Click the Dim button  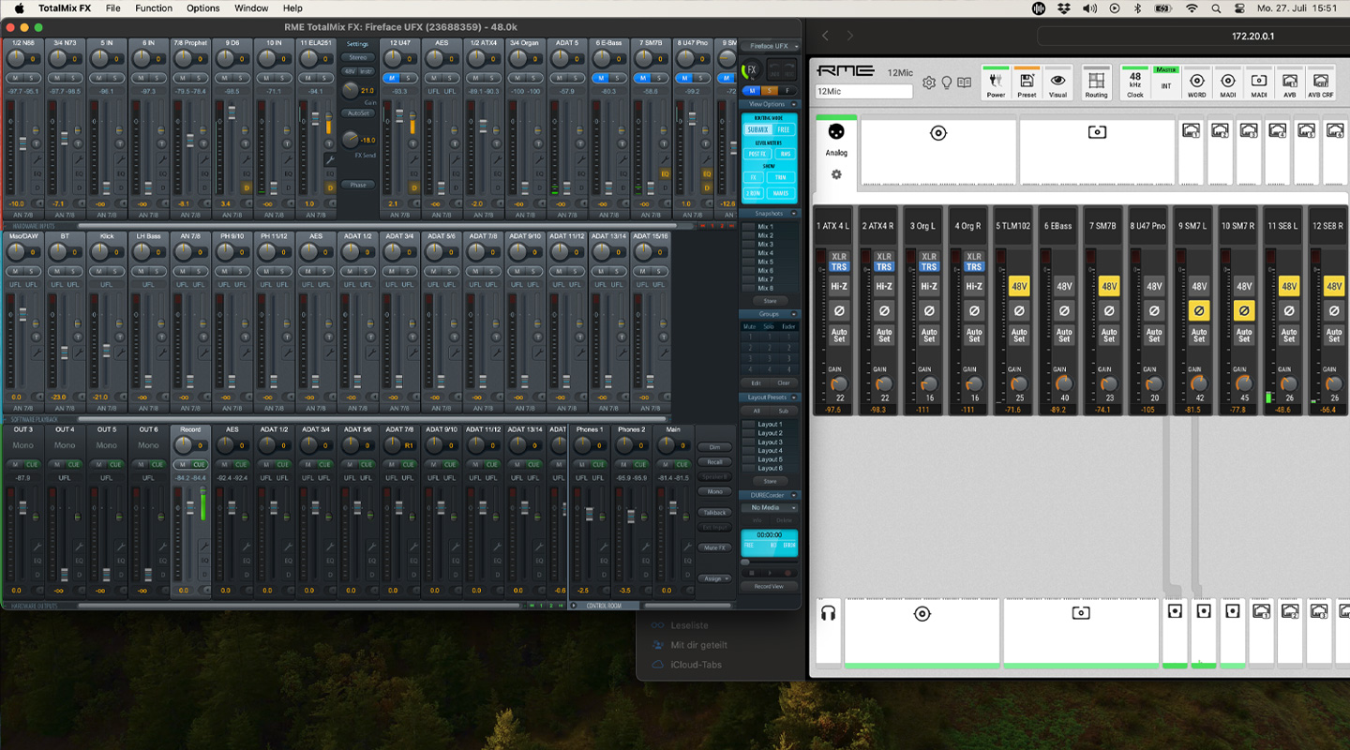tap(714, 447)
